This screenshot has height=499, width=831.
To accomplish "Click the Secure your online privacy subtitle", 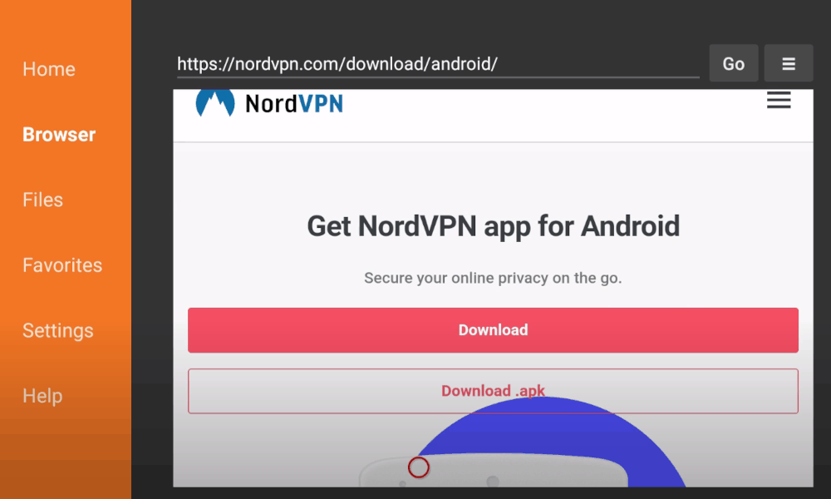I will (493, 278).
